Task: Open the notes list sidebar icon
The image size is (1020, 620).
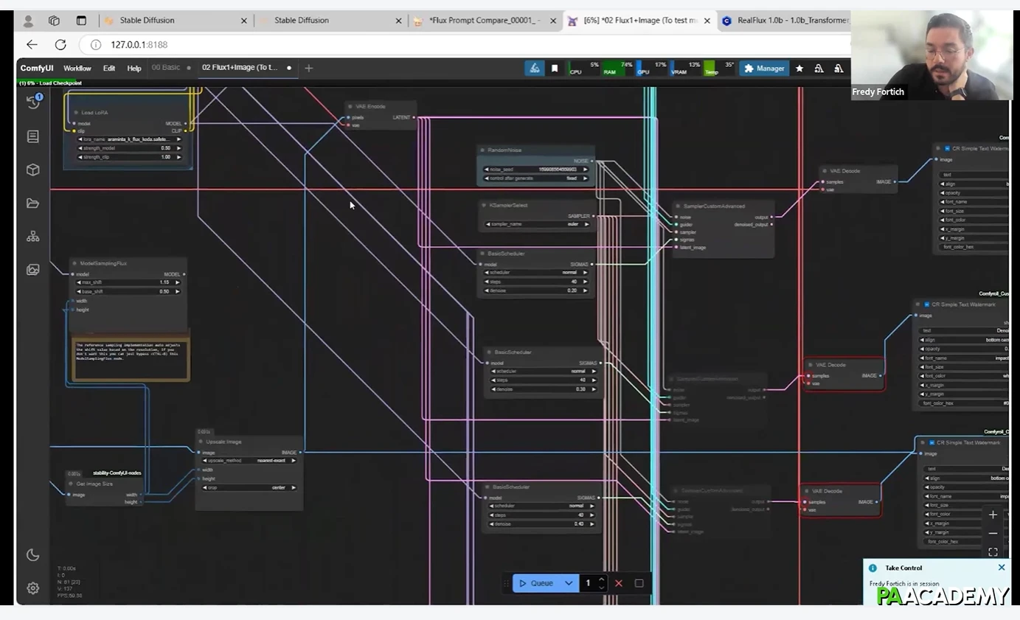Action: tap(32, 136)
